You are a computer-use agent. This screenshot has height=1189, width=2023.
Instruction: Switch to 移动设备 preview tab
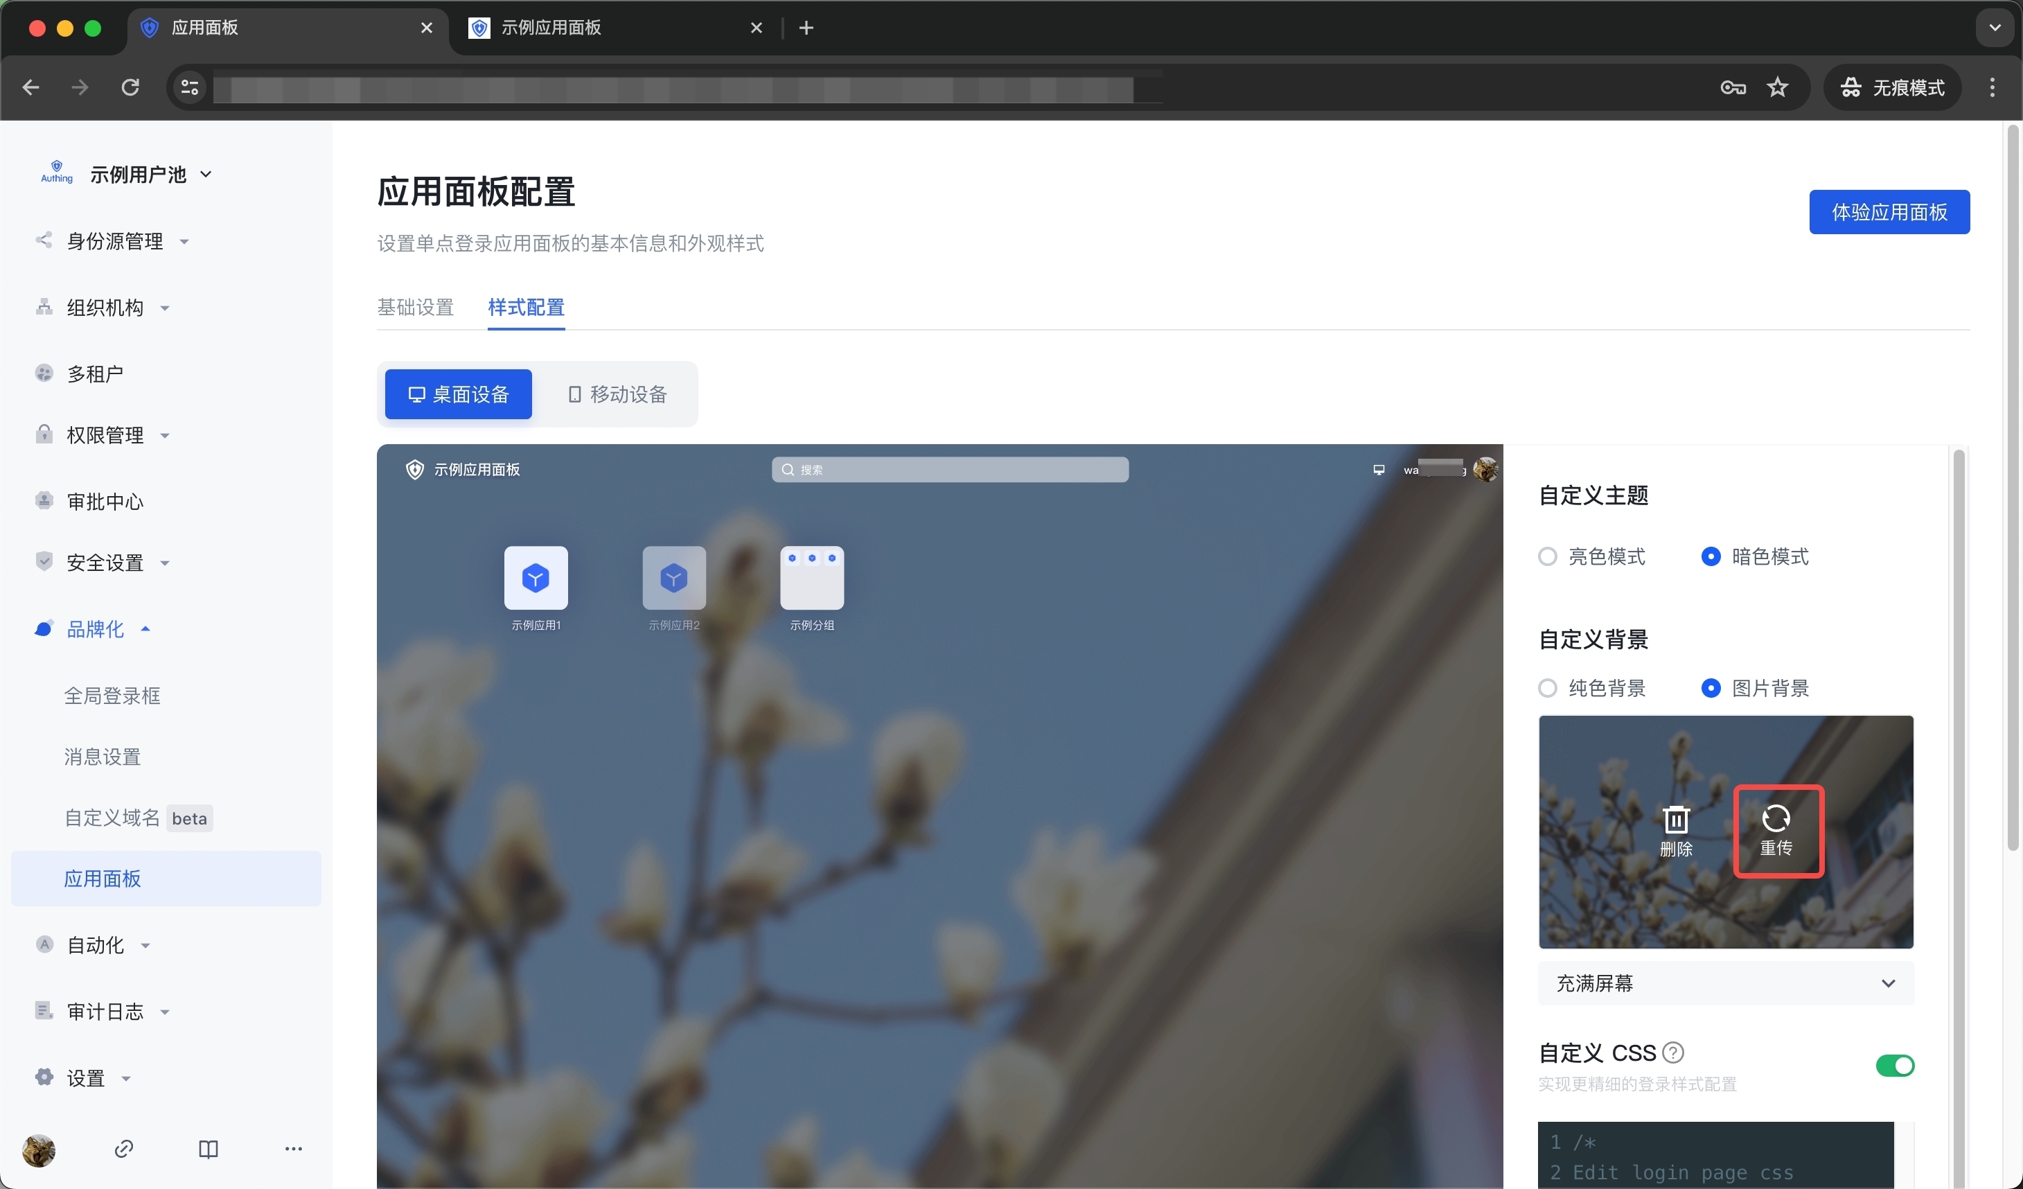617,394
